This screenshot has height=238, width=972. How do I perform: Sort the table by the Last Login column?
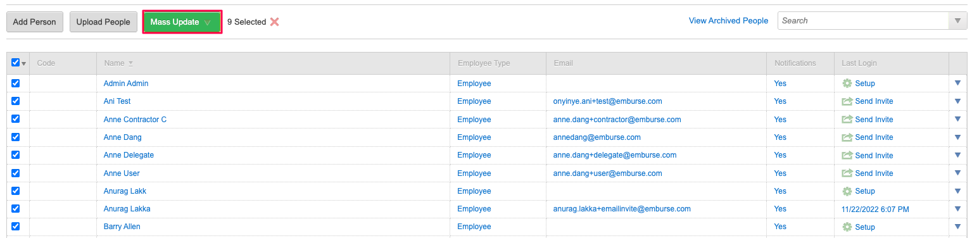tap(859, 63)
